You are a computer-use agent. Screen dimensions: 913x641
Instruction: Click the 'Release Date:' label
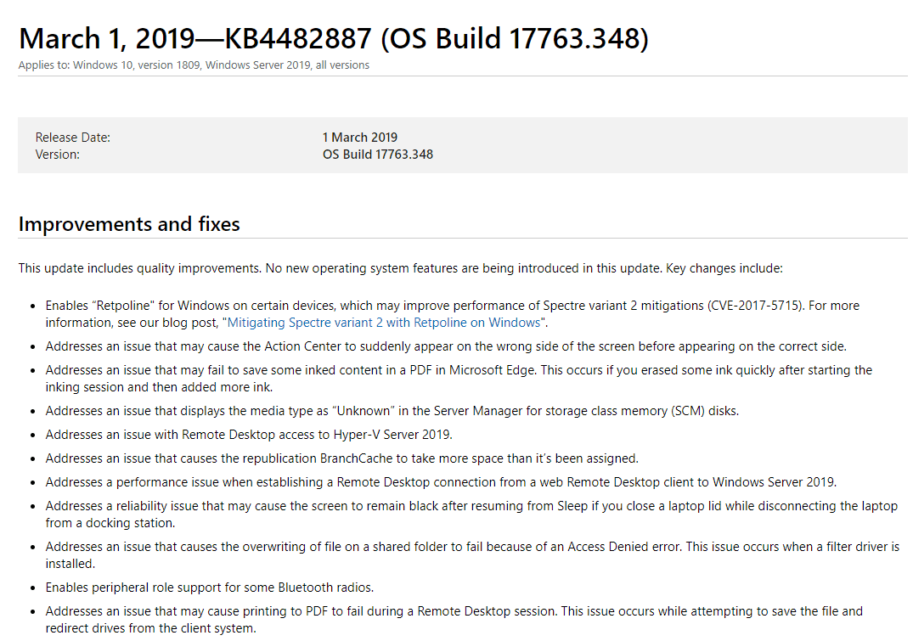pyautogui.click(x=73, y=138)
